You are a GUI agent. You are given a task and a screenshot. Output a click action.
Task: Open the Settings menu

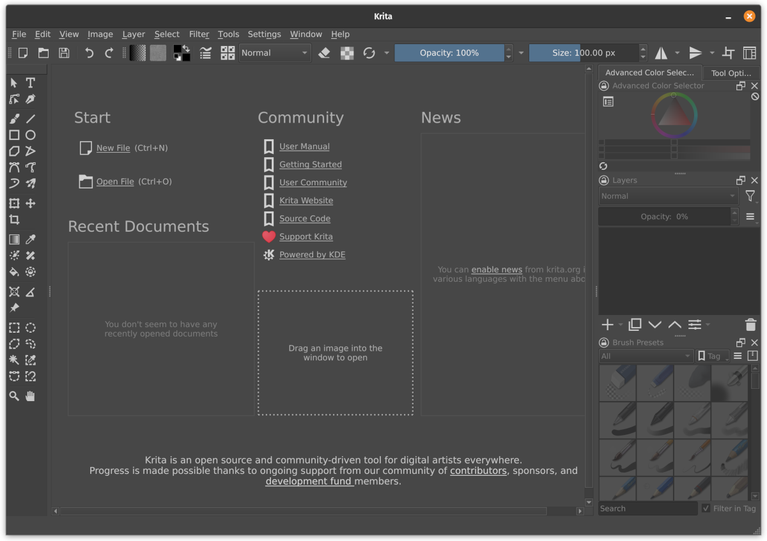click(264, 34)
